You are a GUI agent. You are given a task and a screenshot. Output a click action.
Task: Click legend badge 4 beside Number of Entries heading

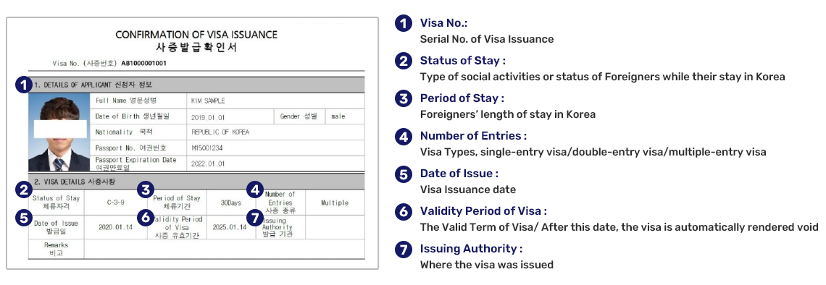pyautogui.click(x=404, y=136)
